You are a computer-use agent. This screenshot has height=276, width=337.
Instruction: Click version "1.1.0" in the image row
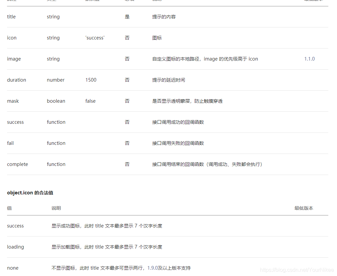tap(309, 59)
